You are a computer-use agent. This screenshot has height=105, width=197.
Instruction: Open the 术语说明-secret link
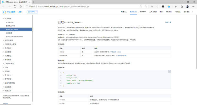point(121,55)
